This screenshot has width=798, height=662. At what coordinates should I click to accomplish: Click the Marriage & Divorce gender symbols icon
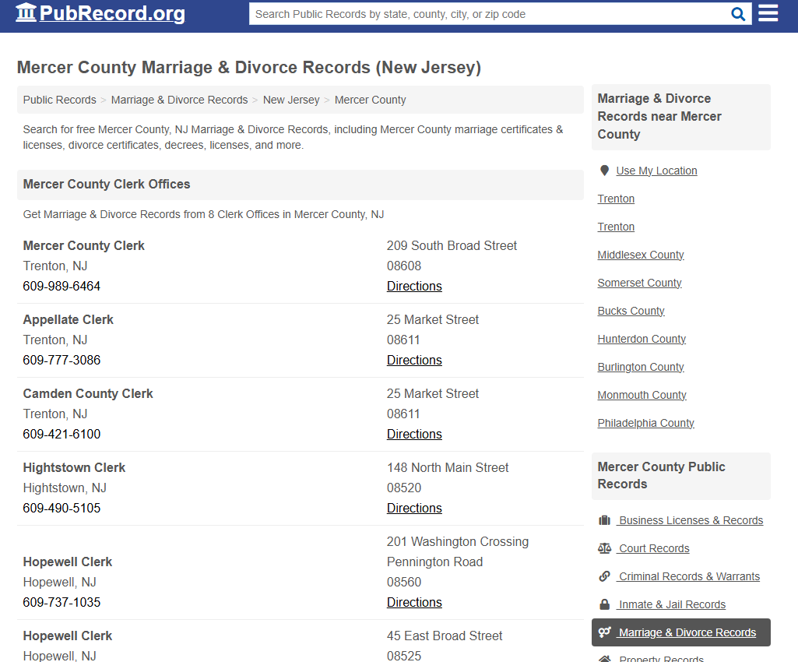pyautogui.click(x=605, y=632)
